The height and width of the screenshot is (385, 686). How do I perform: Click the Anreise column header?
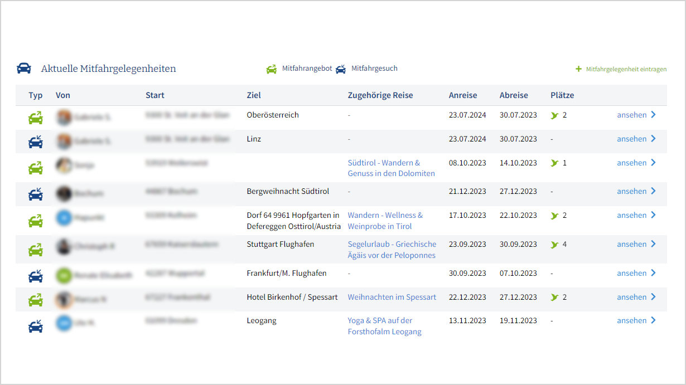463,95
